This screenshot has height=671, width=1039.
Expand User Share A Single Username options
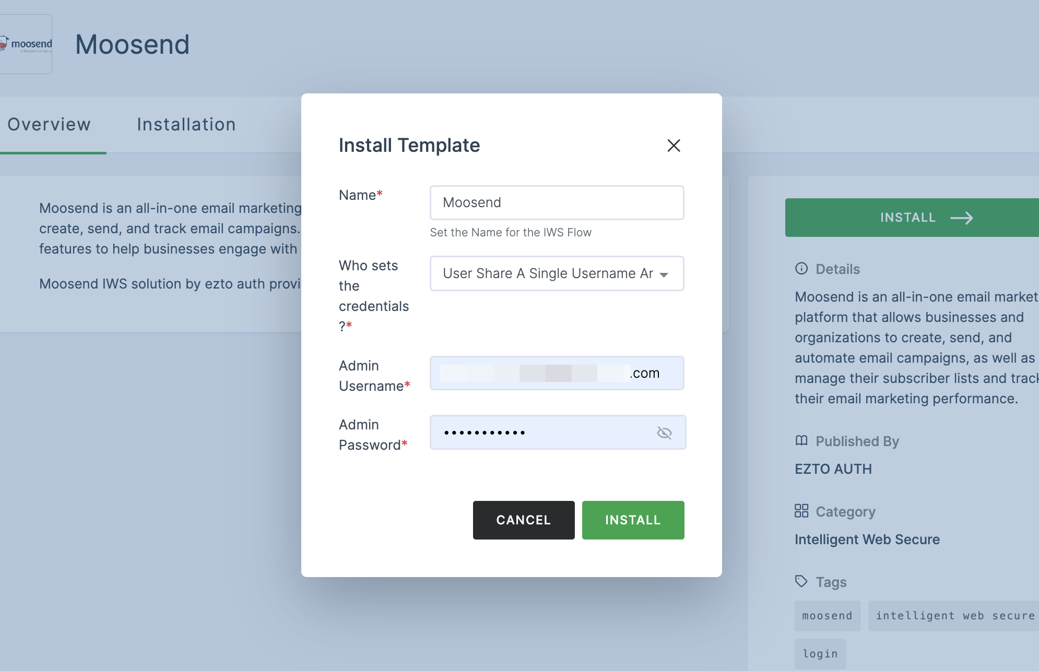tap(665, 274)
